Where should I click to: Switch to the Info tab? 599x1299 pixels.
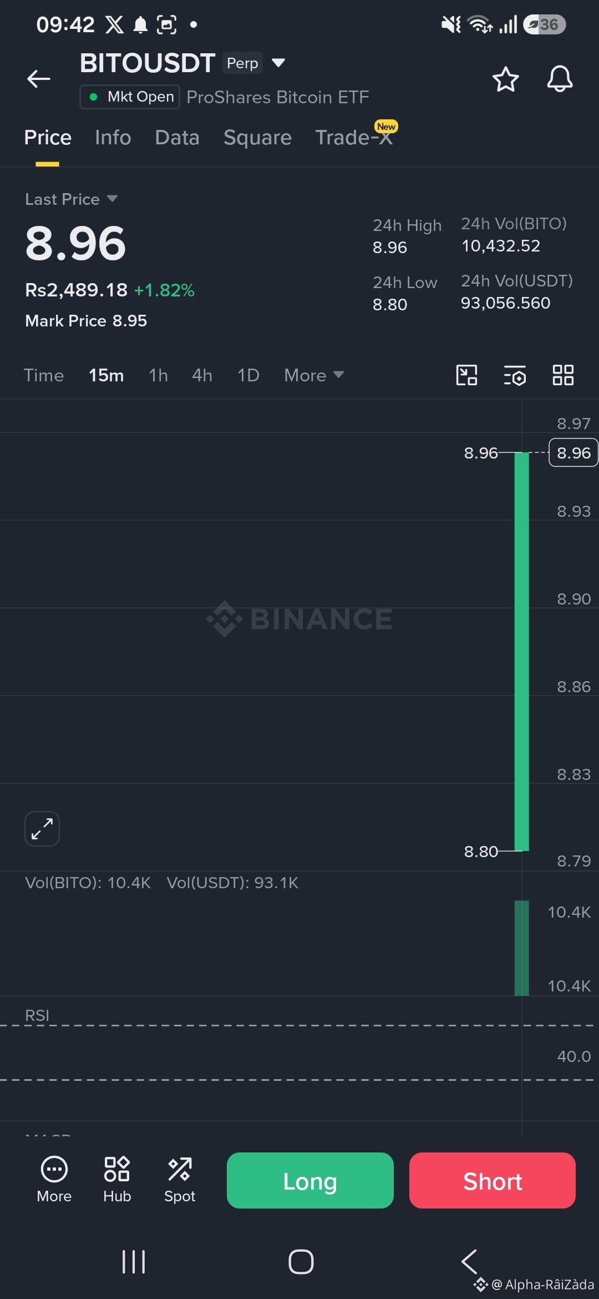pos(113,138)
